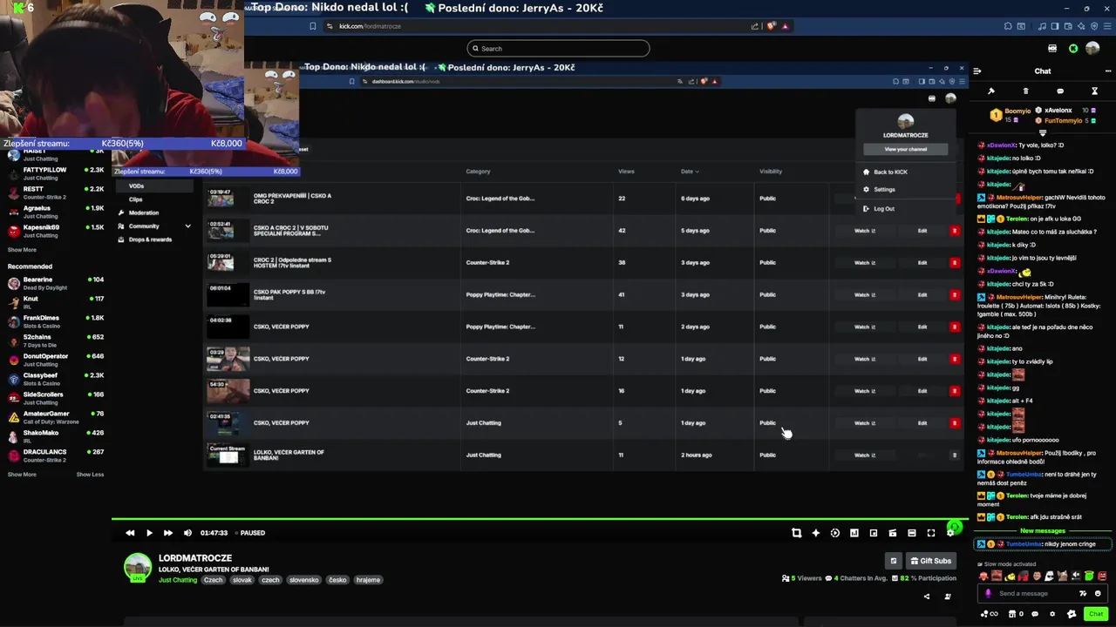Toggle mini player picture-in-picture icon

click(874, 533)
